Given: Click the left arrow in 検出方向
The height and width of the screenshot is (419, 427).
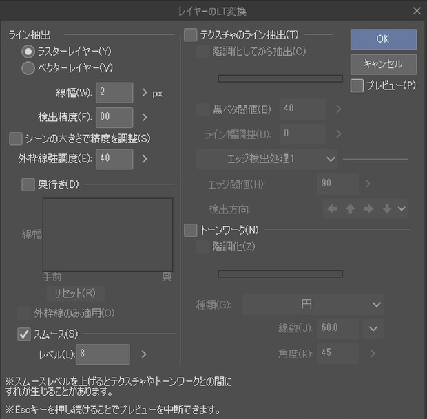Looking at the screenshot, I should (332, 209).
